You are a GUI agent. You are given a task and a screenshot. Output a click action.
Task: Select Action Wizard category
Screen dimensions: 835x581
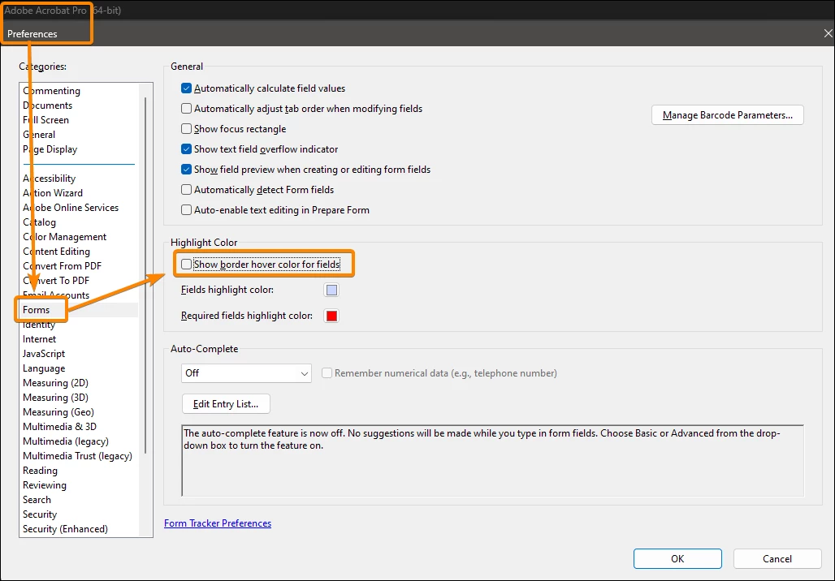coord(53,192)
